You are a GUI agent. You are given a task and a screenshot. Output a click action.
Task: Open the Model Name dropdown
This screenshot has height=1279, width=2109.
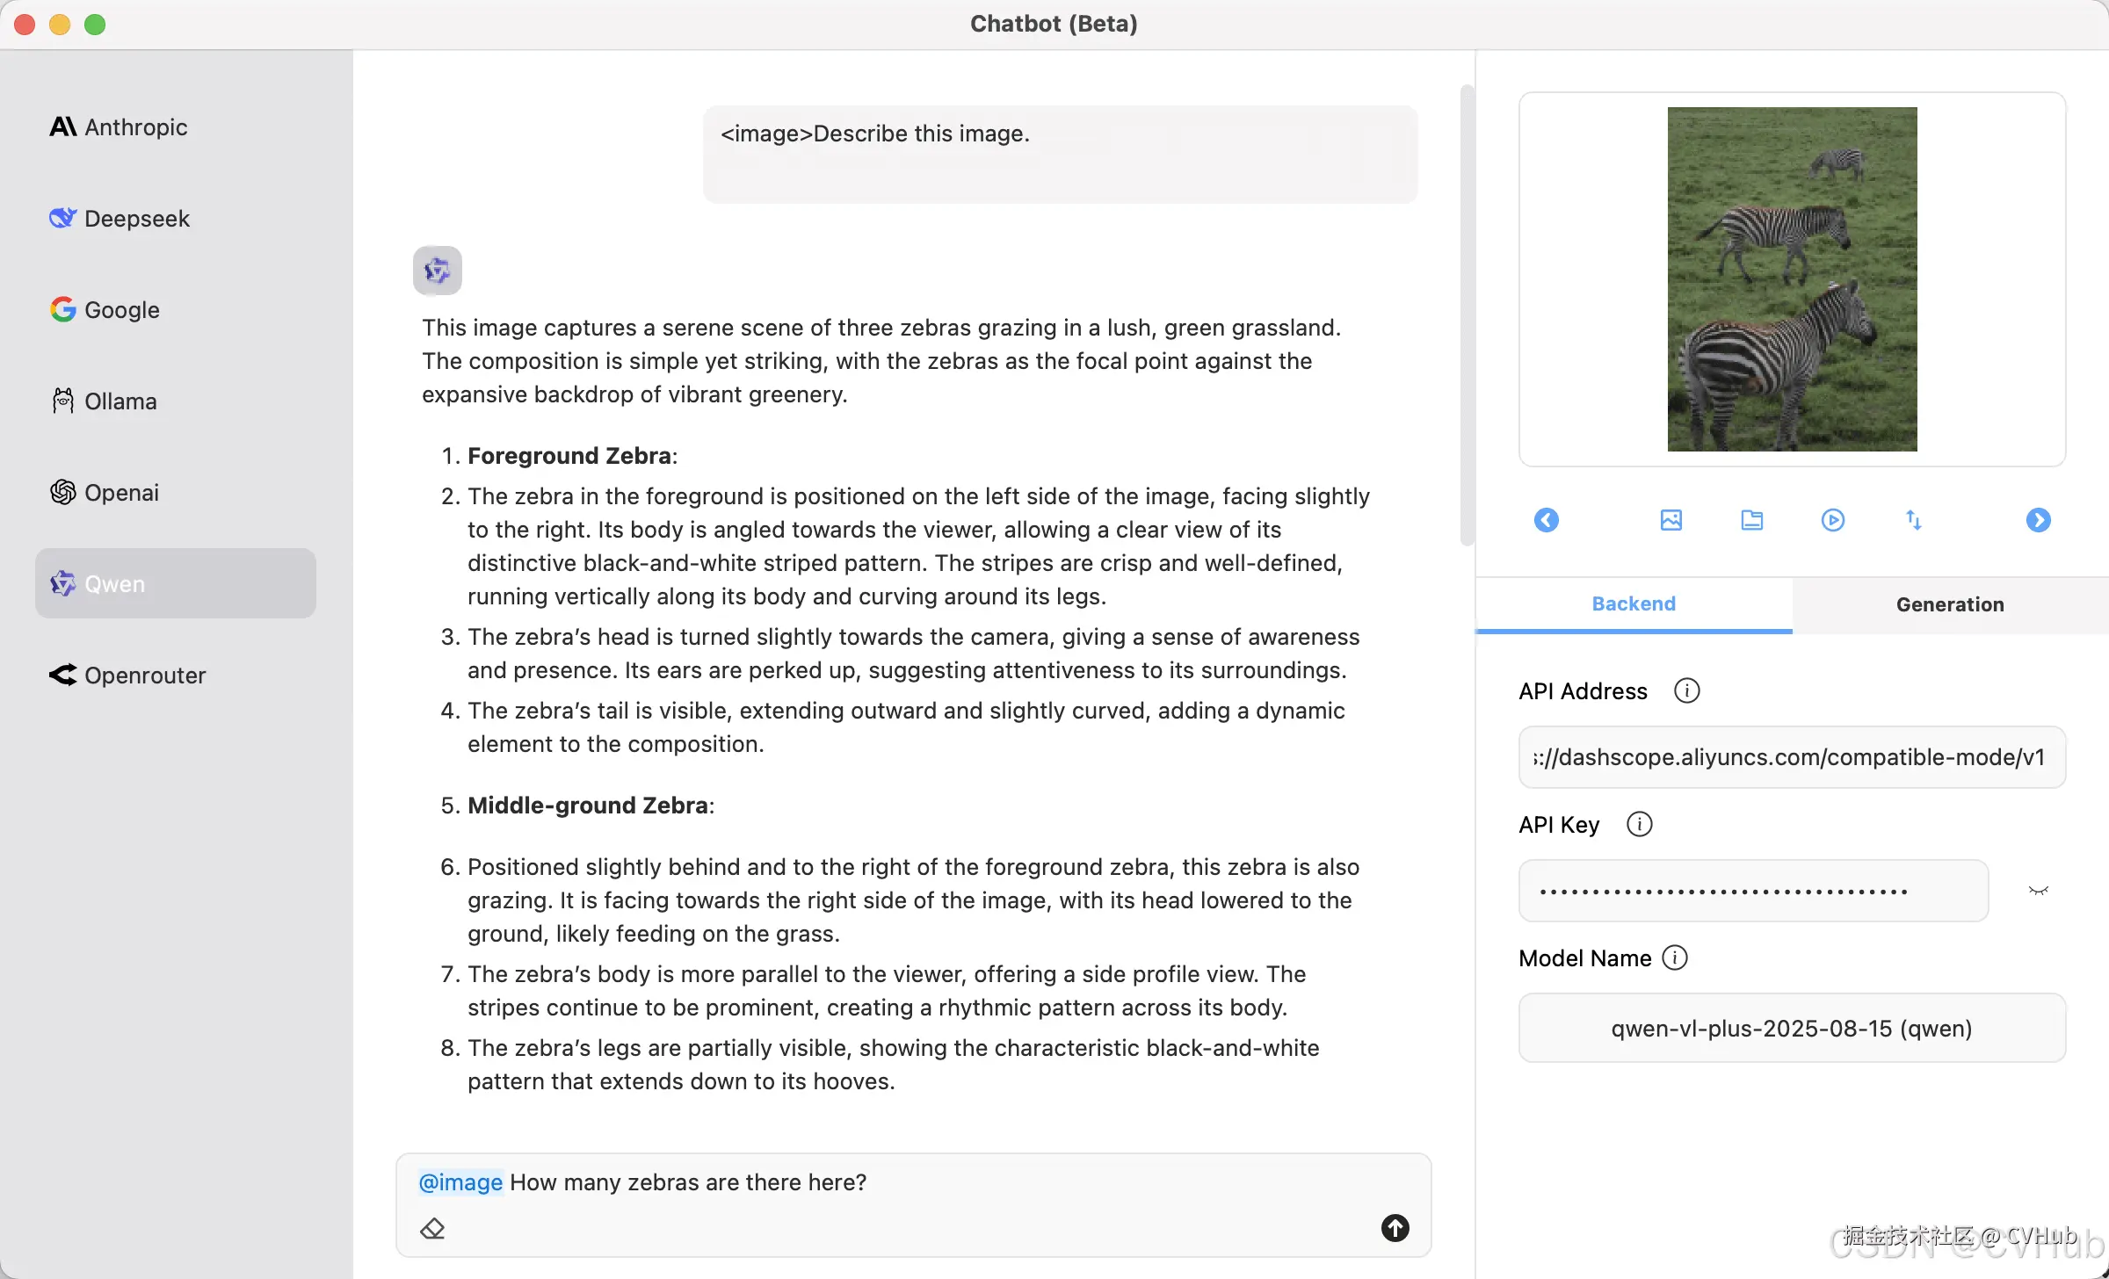point(1791,1028)
